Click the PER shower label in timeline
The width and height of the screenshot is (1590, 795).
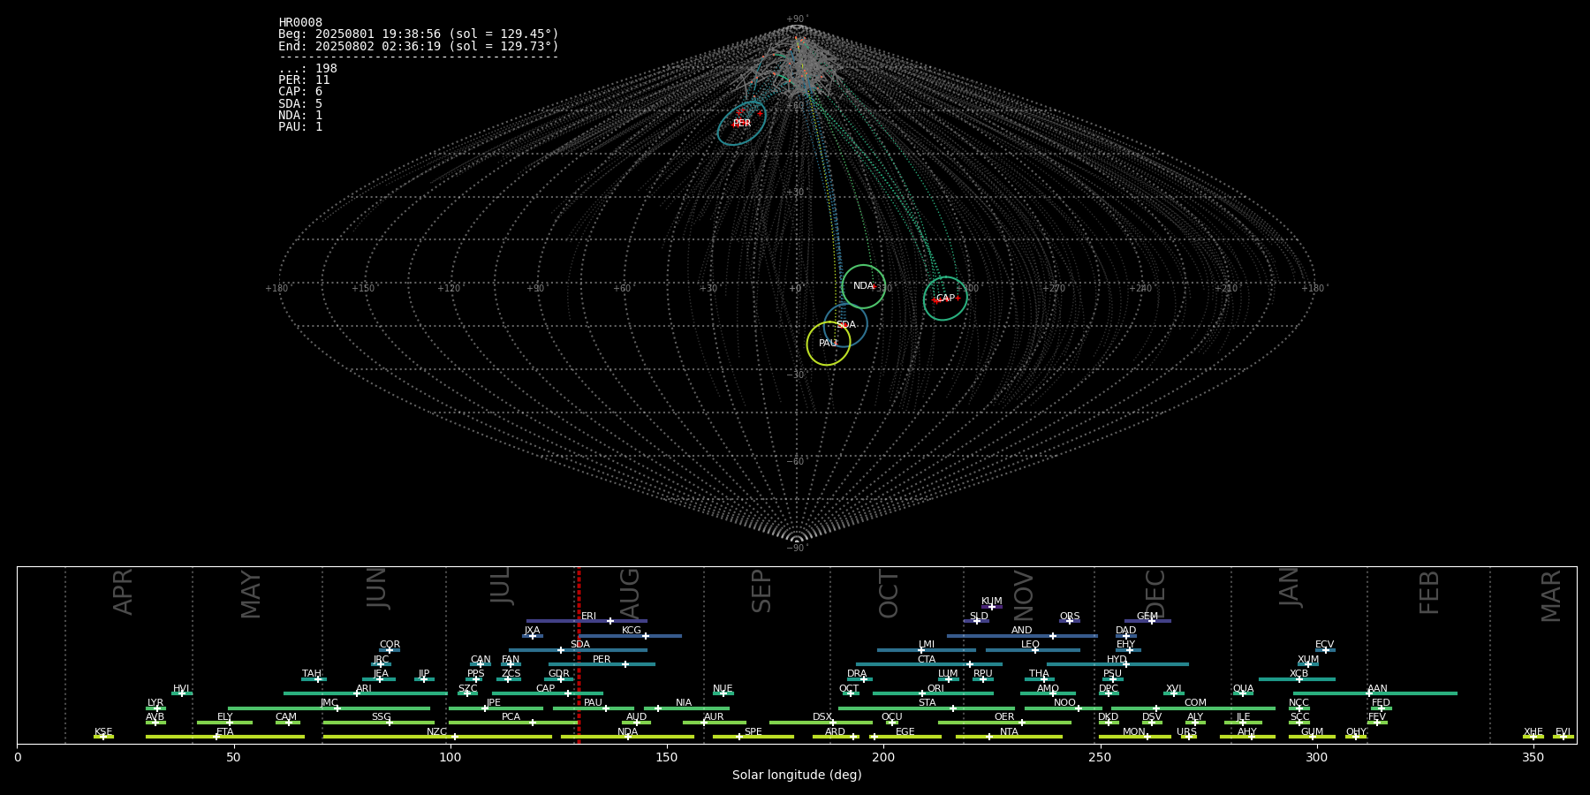(x=602, y=660)
